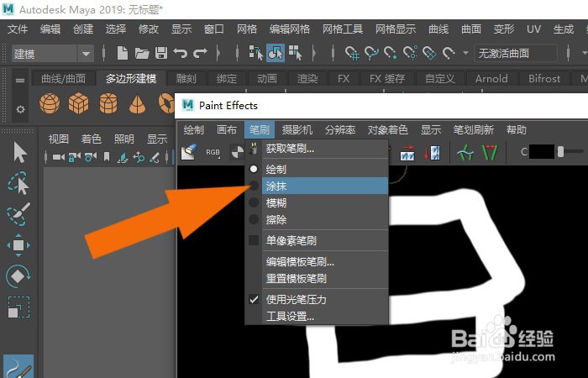
Task: Select the polygon cone shelf icon
Action: pyautogui.click(x=137, y=104)
